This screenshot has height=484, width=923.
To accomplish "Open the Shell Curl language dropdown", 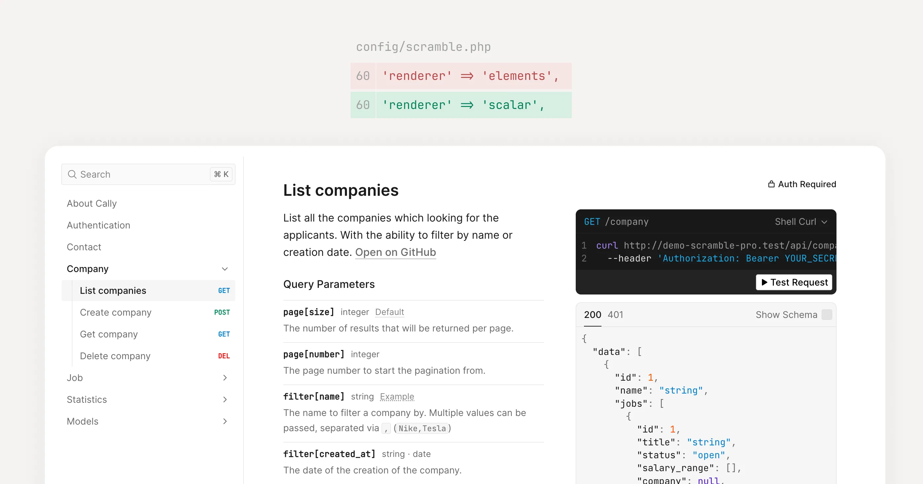I will click(801, 222).
